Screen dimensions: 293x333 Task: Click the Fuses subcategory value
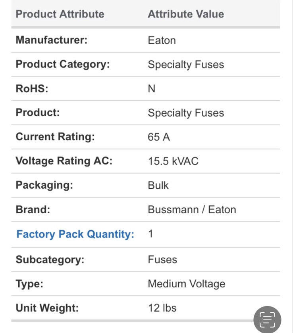pyautogui.click(x=162, y=260)
